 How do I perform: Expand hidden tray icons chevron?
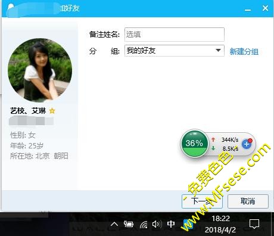coord(114,225)
